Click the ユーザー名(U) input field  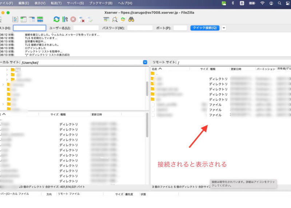[86, 28]
